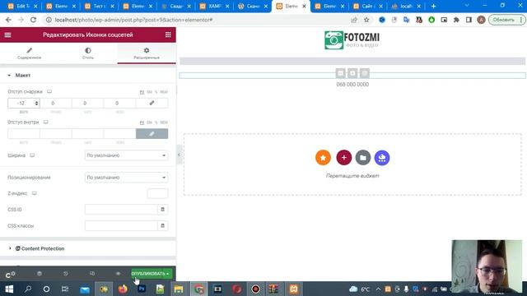Select percent unit for Отступ снаружи

coord(156,92)
